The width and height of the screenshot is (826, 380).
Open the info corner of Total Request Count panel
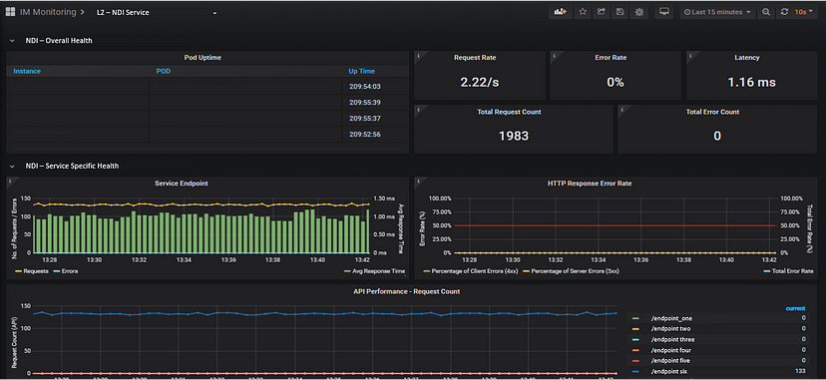point(418,109)
